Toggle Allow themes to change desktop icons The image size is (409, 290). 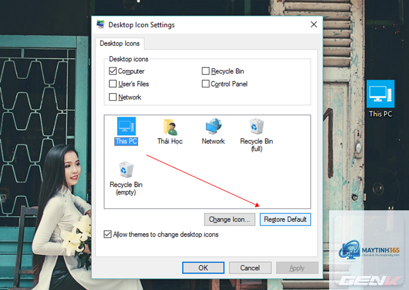pyautogui.click(x=107, y=235)
